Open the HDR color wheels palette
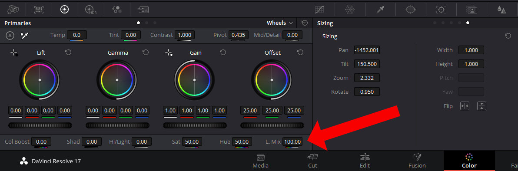Screen dimensions: 518x171 coord(90,10)
